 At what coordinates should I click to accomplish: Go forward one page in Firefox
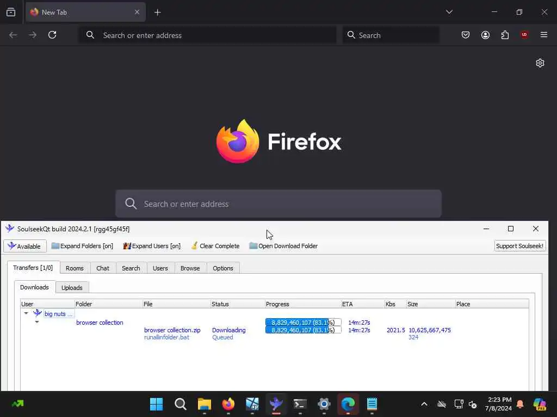(x=33, y=35)
